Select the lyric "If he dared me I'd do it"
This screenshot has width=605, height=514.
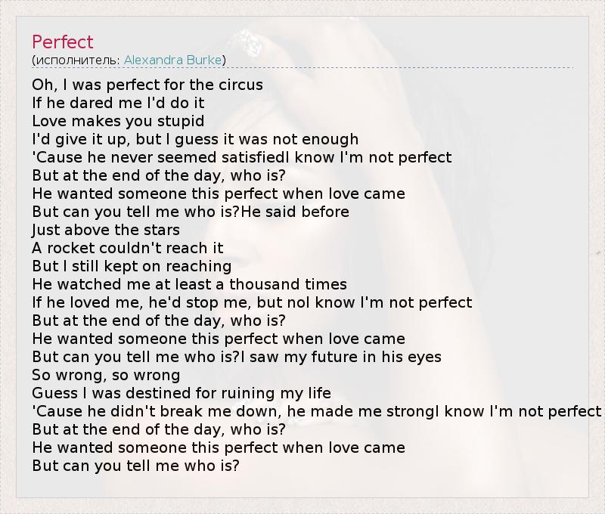[x=118, y=103]
